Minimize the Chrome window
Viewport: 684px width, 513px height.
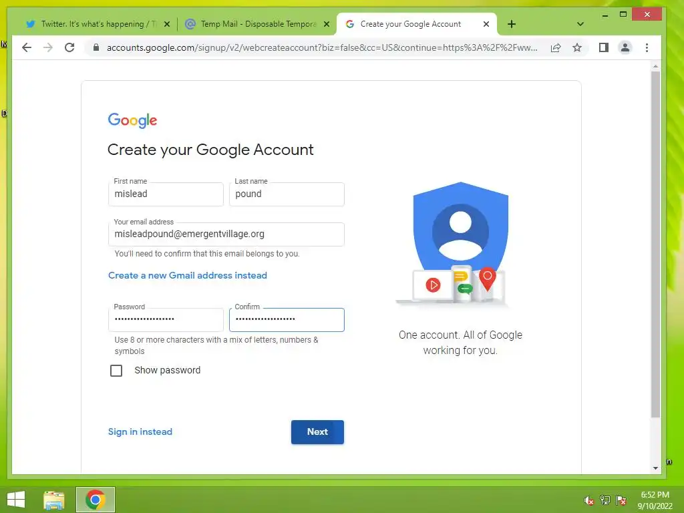[605, 15]
